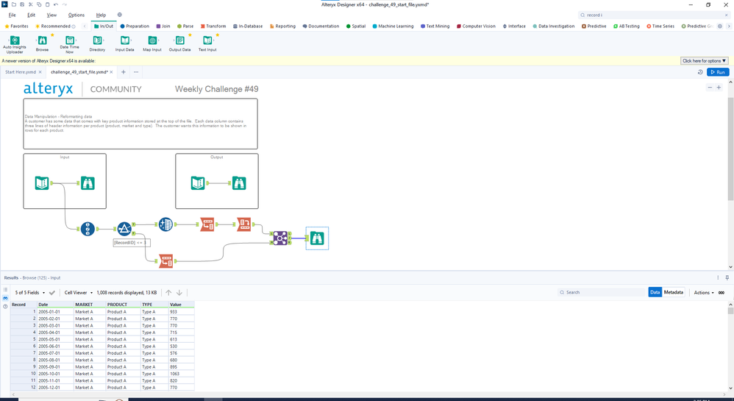
Task: Click the Results Search field
Action: coord(602,292)
